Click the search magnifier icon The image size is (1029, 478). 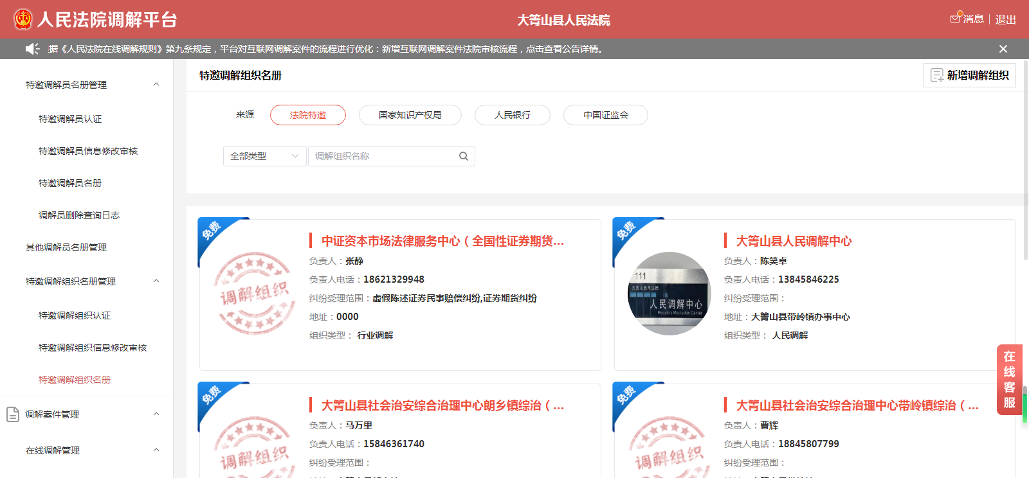(463, 156)
